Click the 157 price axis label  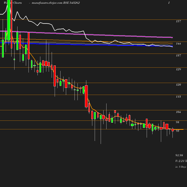178,21
